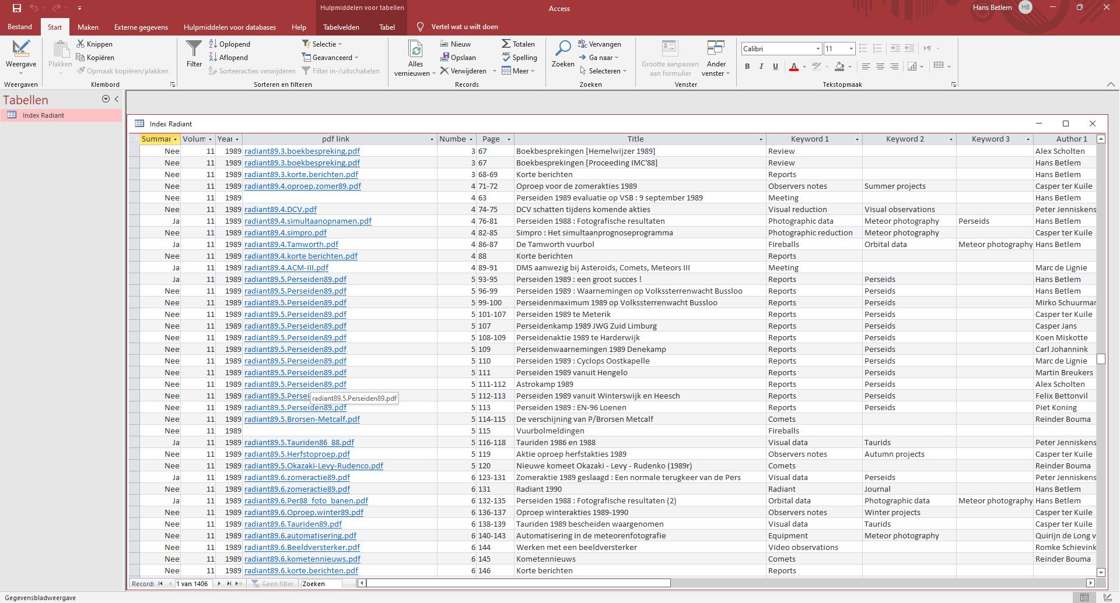
Task: Align text right in Tekstopmaak
Action: [894, 66]
